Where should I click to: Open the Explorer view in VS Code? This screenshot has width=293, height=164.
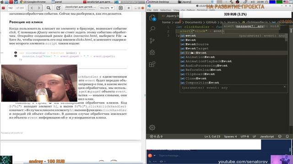coord(152,18)
